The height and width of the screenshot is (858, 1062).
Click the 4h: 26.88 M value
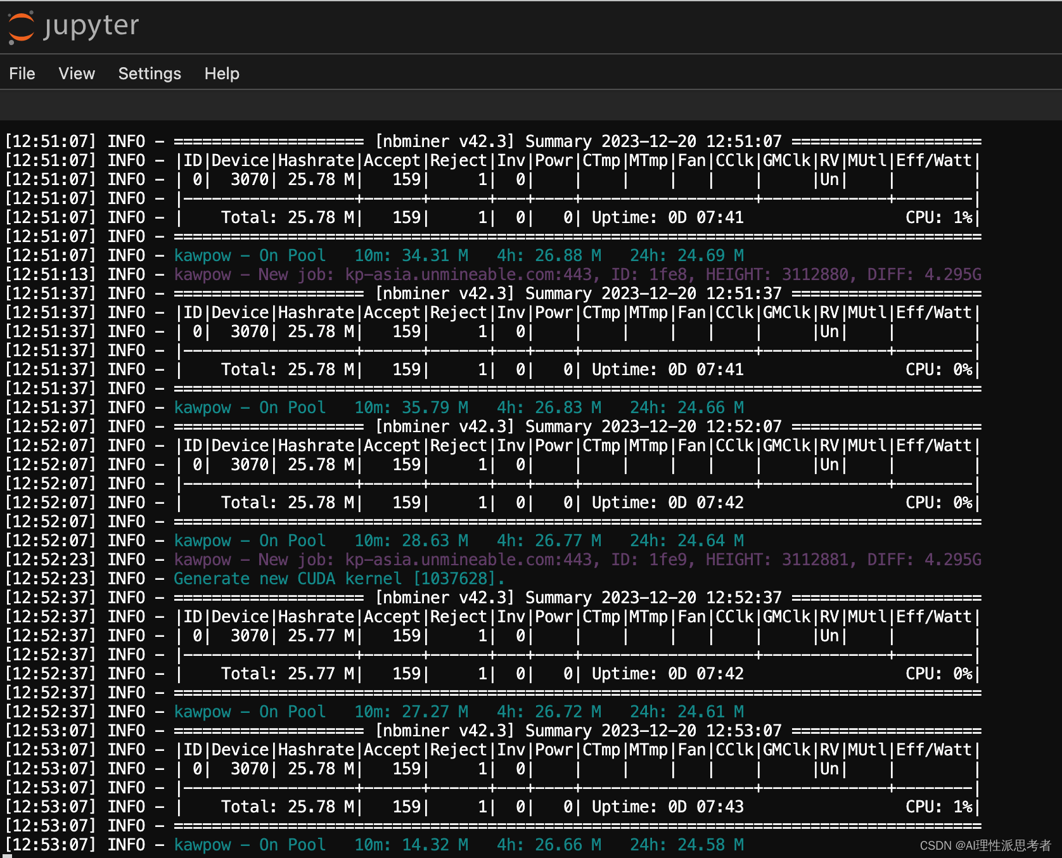(549, 255)
